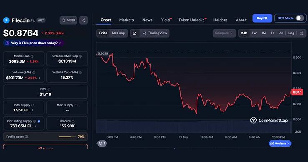Click the Market cap info icon
The height and width of the screenshot is (162, 308).
click(32, 56)
